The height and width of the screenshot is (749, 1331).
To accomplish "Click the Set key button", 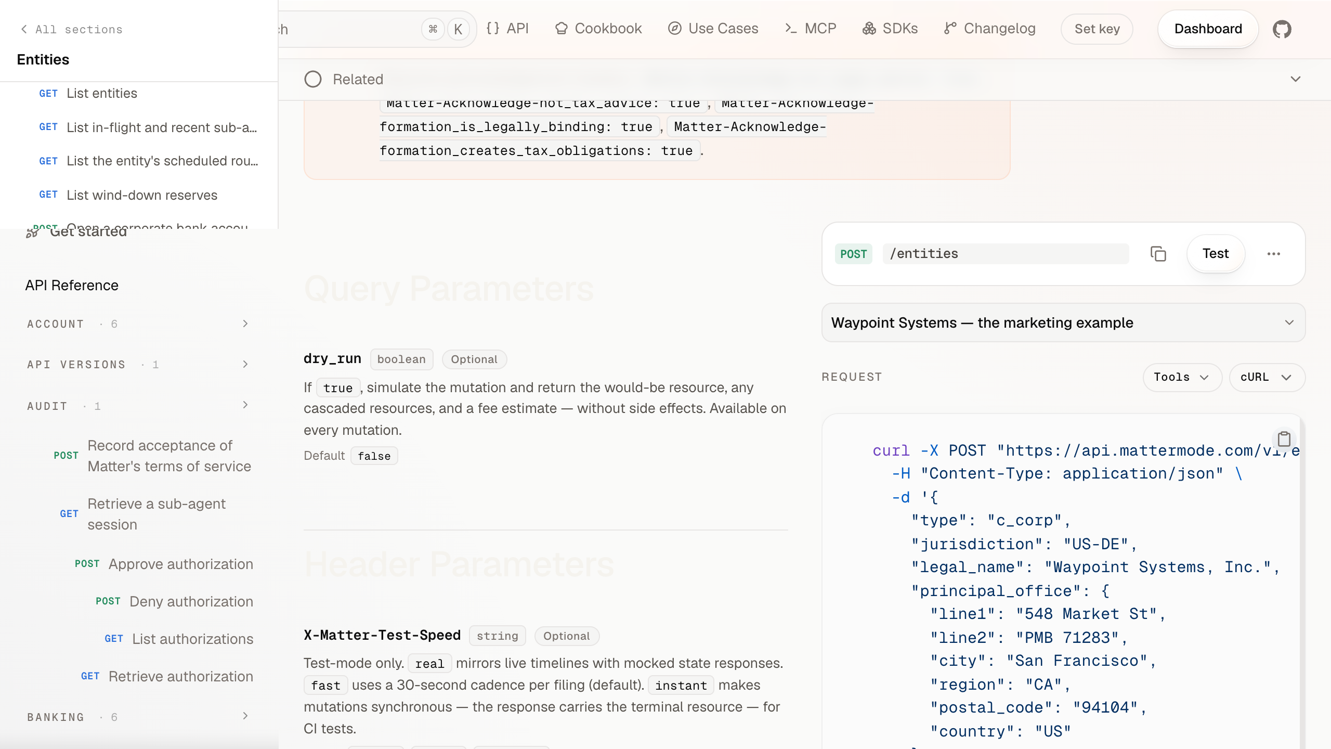I will click(x=1097, y=29).
